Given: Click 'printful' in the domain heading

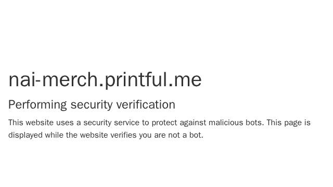Looking at the screenshot, I should 136,80.
